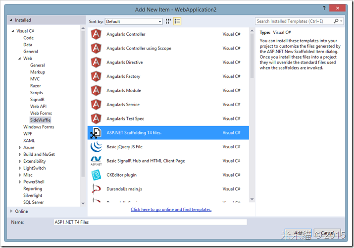Expand the Online section
This screenshot has height=248, width=354.
[x=11, y=211]
